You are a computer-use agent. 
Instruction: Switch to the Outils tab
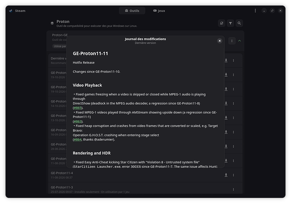coord(132,11)
